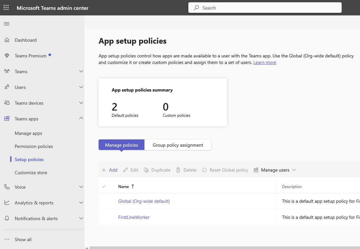This screenshot has height=249, width=360.
Task: Click into the Search field
Action: pyautogui.click(x=269, y=8)
